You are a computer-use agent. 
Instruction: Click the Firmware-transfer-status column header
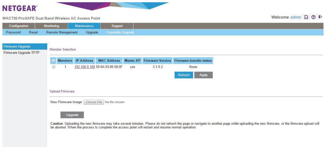coord(193,61)
